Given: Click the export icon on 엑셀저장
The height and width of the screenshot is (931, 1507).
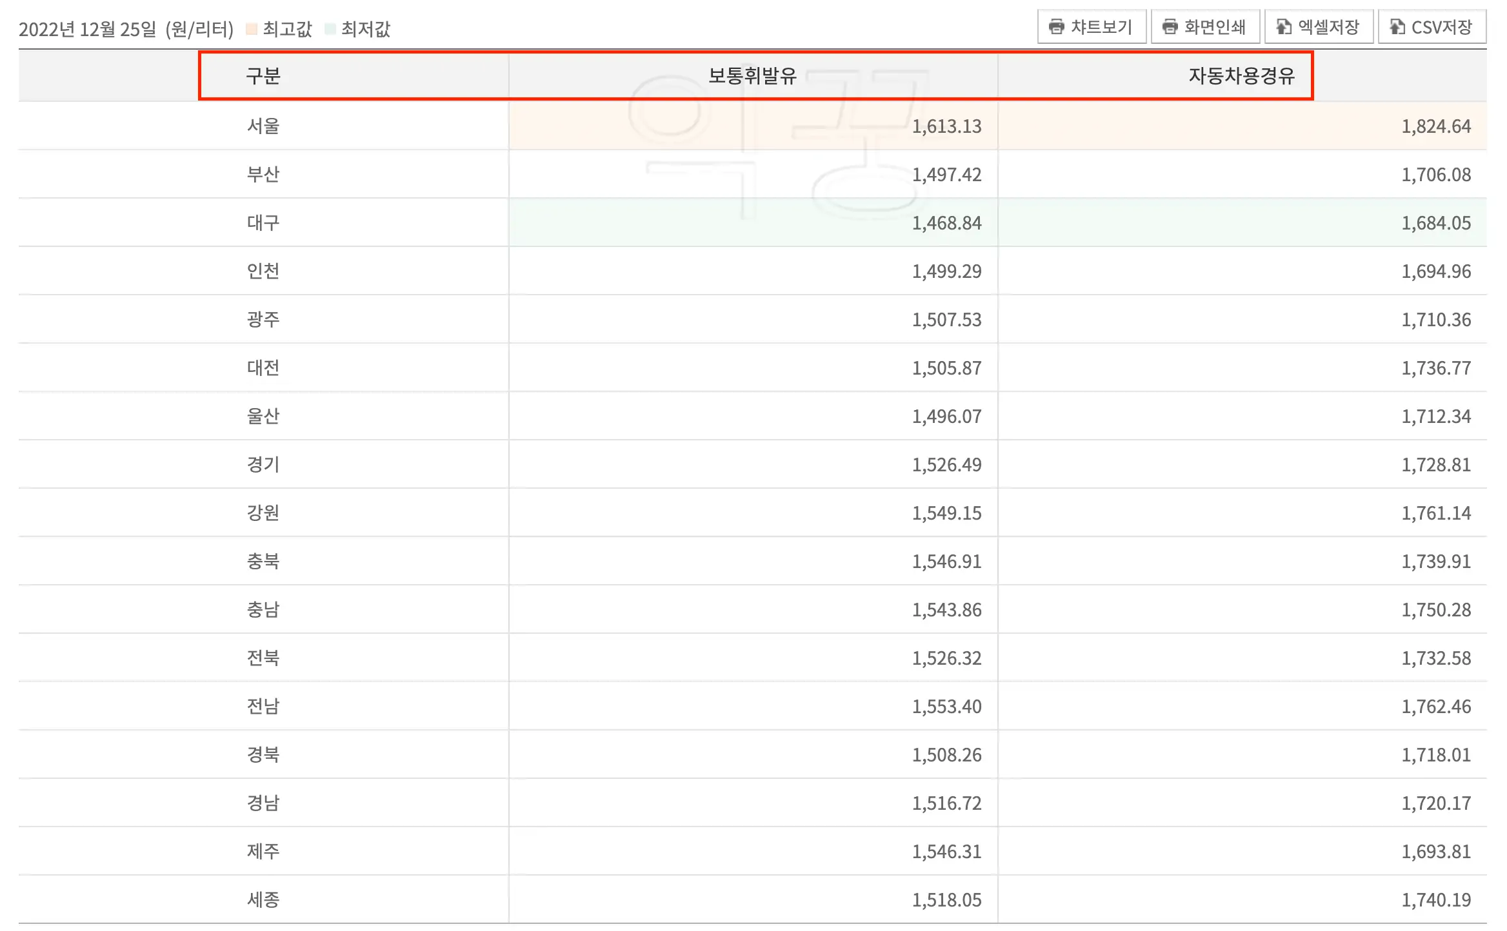Looking at the screenshot, I should pyautogui.click(x=1283, y=27).
